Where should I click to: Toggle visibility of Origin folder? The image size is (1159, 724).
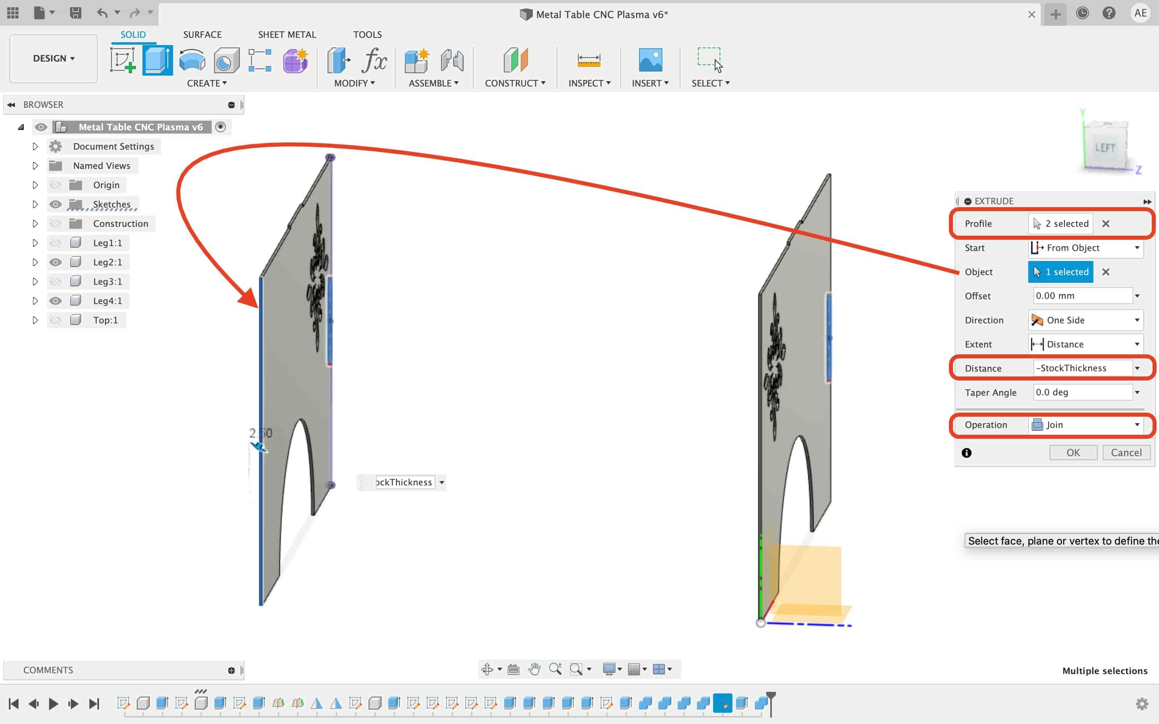click(x=56, y=185)
